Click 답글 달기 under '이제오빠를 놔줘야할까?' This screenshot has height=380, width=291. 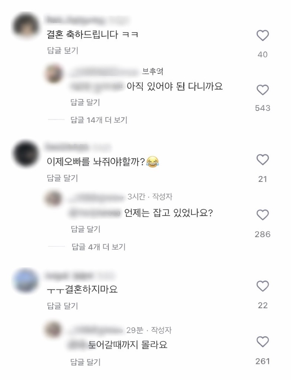point(62,178)
